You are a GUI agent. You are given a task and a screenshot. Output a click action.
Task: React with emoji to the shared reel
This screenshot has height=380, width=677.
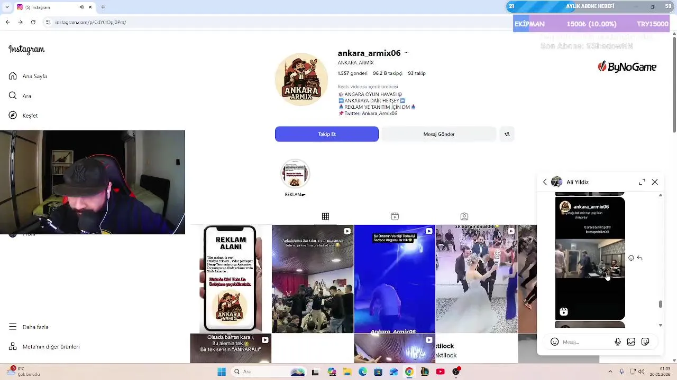click(x=631, y=258)
